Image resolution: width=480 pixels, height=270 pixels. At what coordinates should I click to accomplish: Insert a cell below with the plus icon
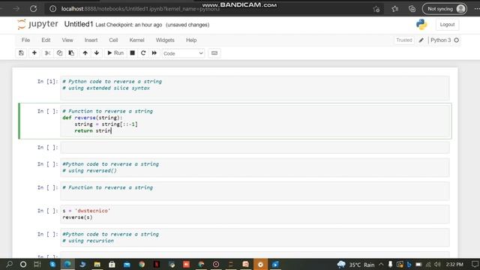click(x=34, y=53)
